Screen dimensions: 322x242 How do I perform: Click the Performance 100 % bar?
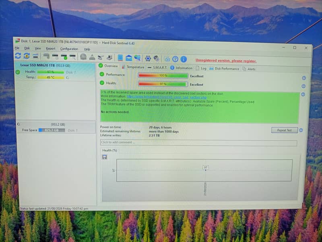pos(163,75)
